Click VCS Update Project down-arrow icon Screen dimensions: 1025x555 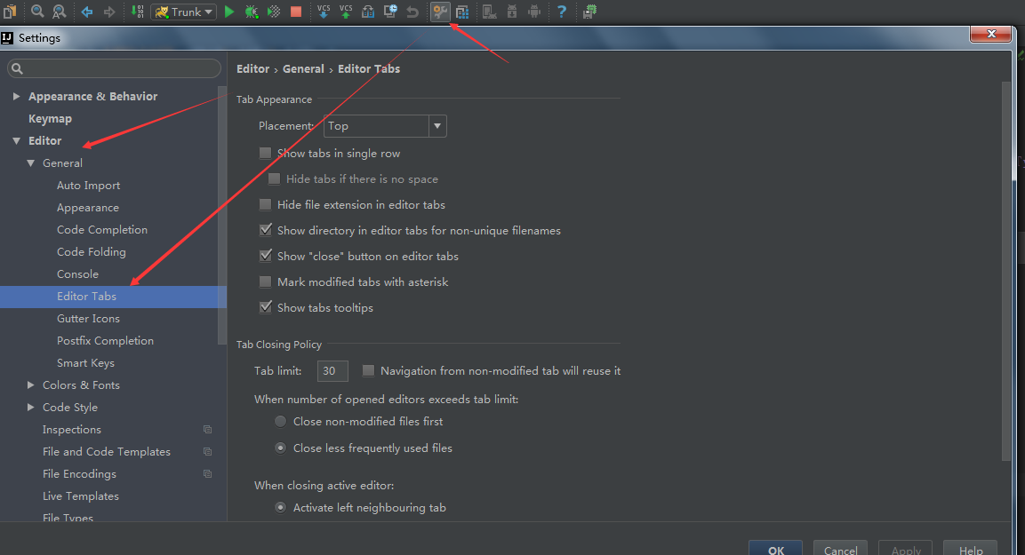pyautogui.click(x=324, y=11)
